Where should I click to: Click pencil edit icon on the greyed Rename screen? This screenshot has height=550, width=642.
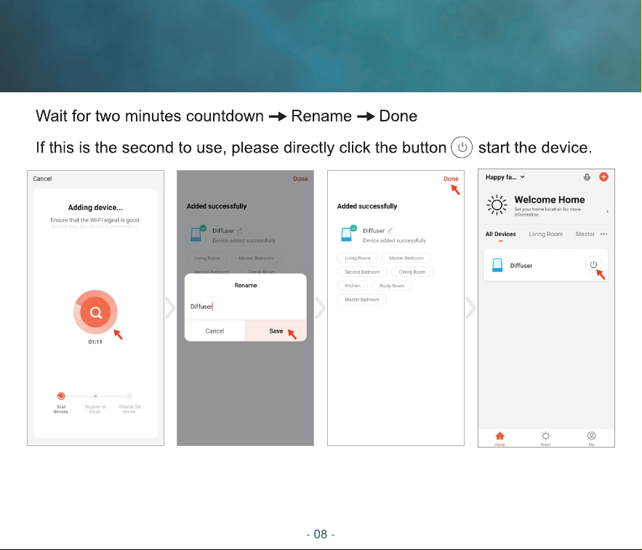pyautogui.click(x=239, y=230)
